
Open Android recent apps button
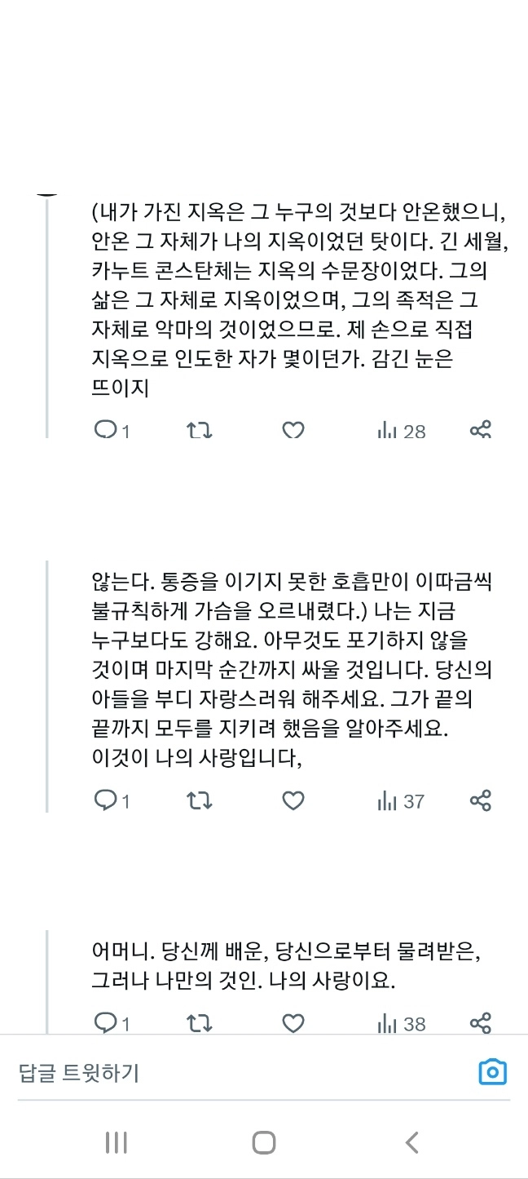[117, 1142]
